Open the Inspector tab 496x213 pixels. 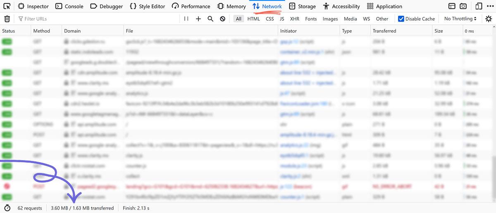[x=33, y=6]
